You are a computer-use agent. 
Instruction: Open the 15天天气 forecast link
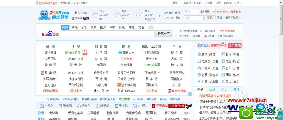(x=150, y=19)
